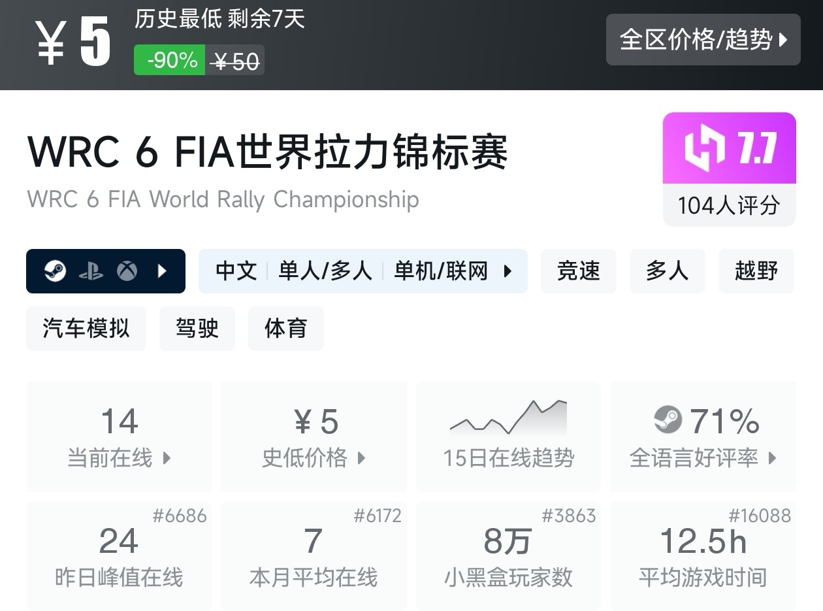Viewport: 823px width, 611px height.
Task: Click the 历史最低 剩余7天 text
Action: (219, 19)
